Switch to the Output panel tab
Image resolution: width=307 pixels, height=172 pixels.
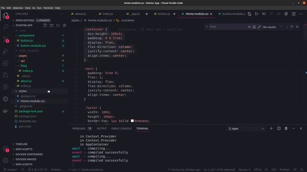(102, 129)
